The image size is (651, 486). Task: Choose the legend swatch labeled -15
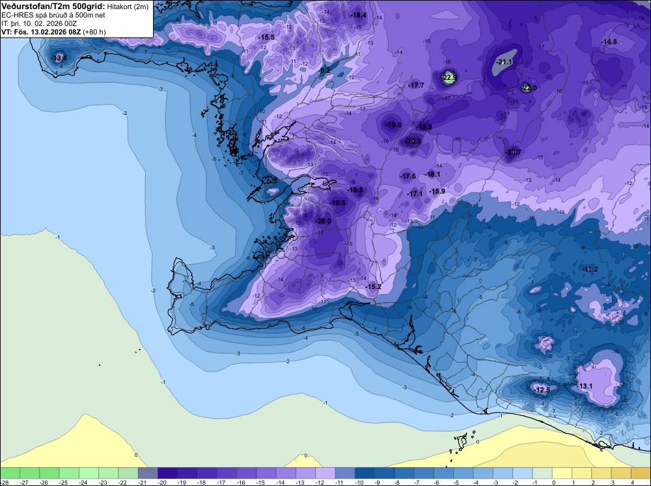click(266, 473)
